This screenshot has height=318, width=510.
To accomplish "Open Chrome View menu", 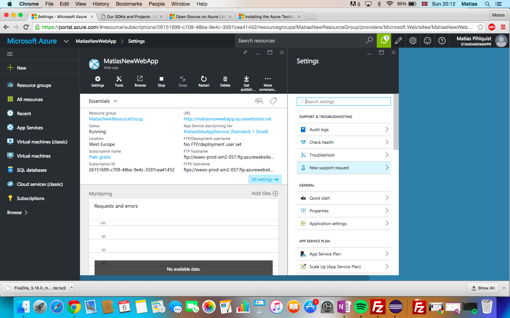I will [x=81, y=4].
